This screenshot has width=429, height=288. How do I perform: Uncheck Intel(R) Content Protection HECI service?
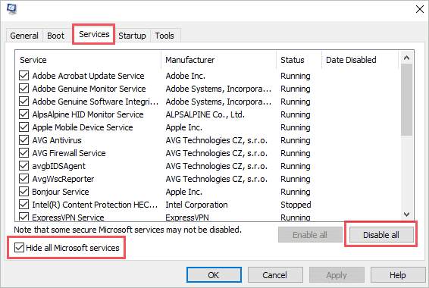[23, 205]
